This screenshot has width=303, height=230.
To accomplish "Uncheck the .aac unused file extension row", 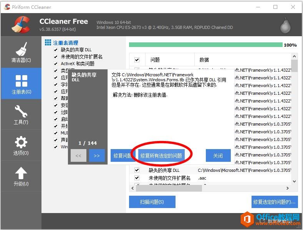I will coord(137,178).
